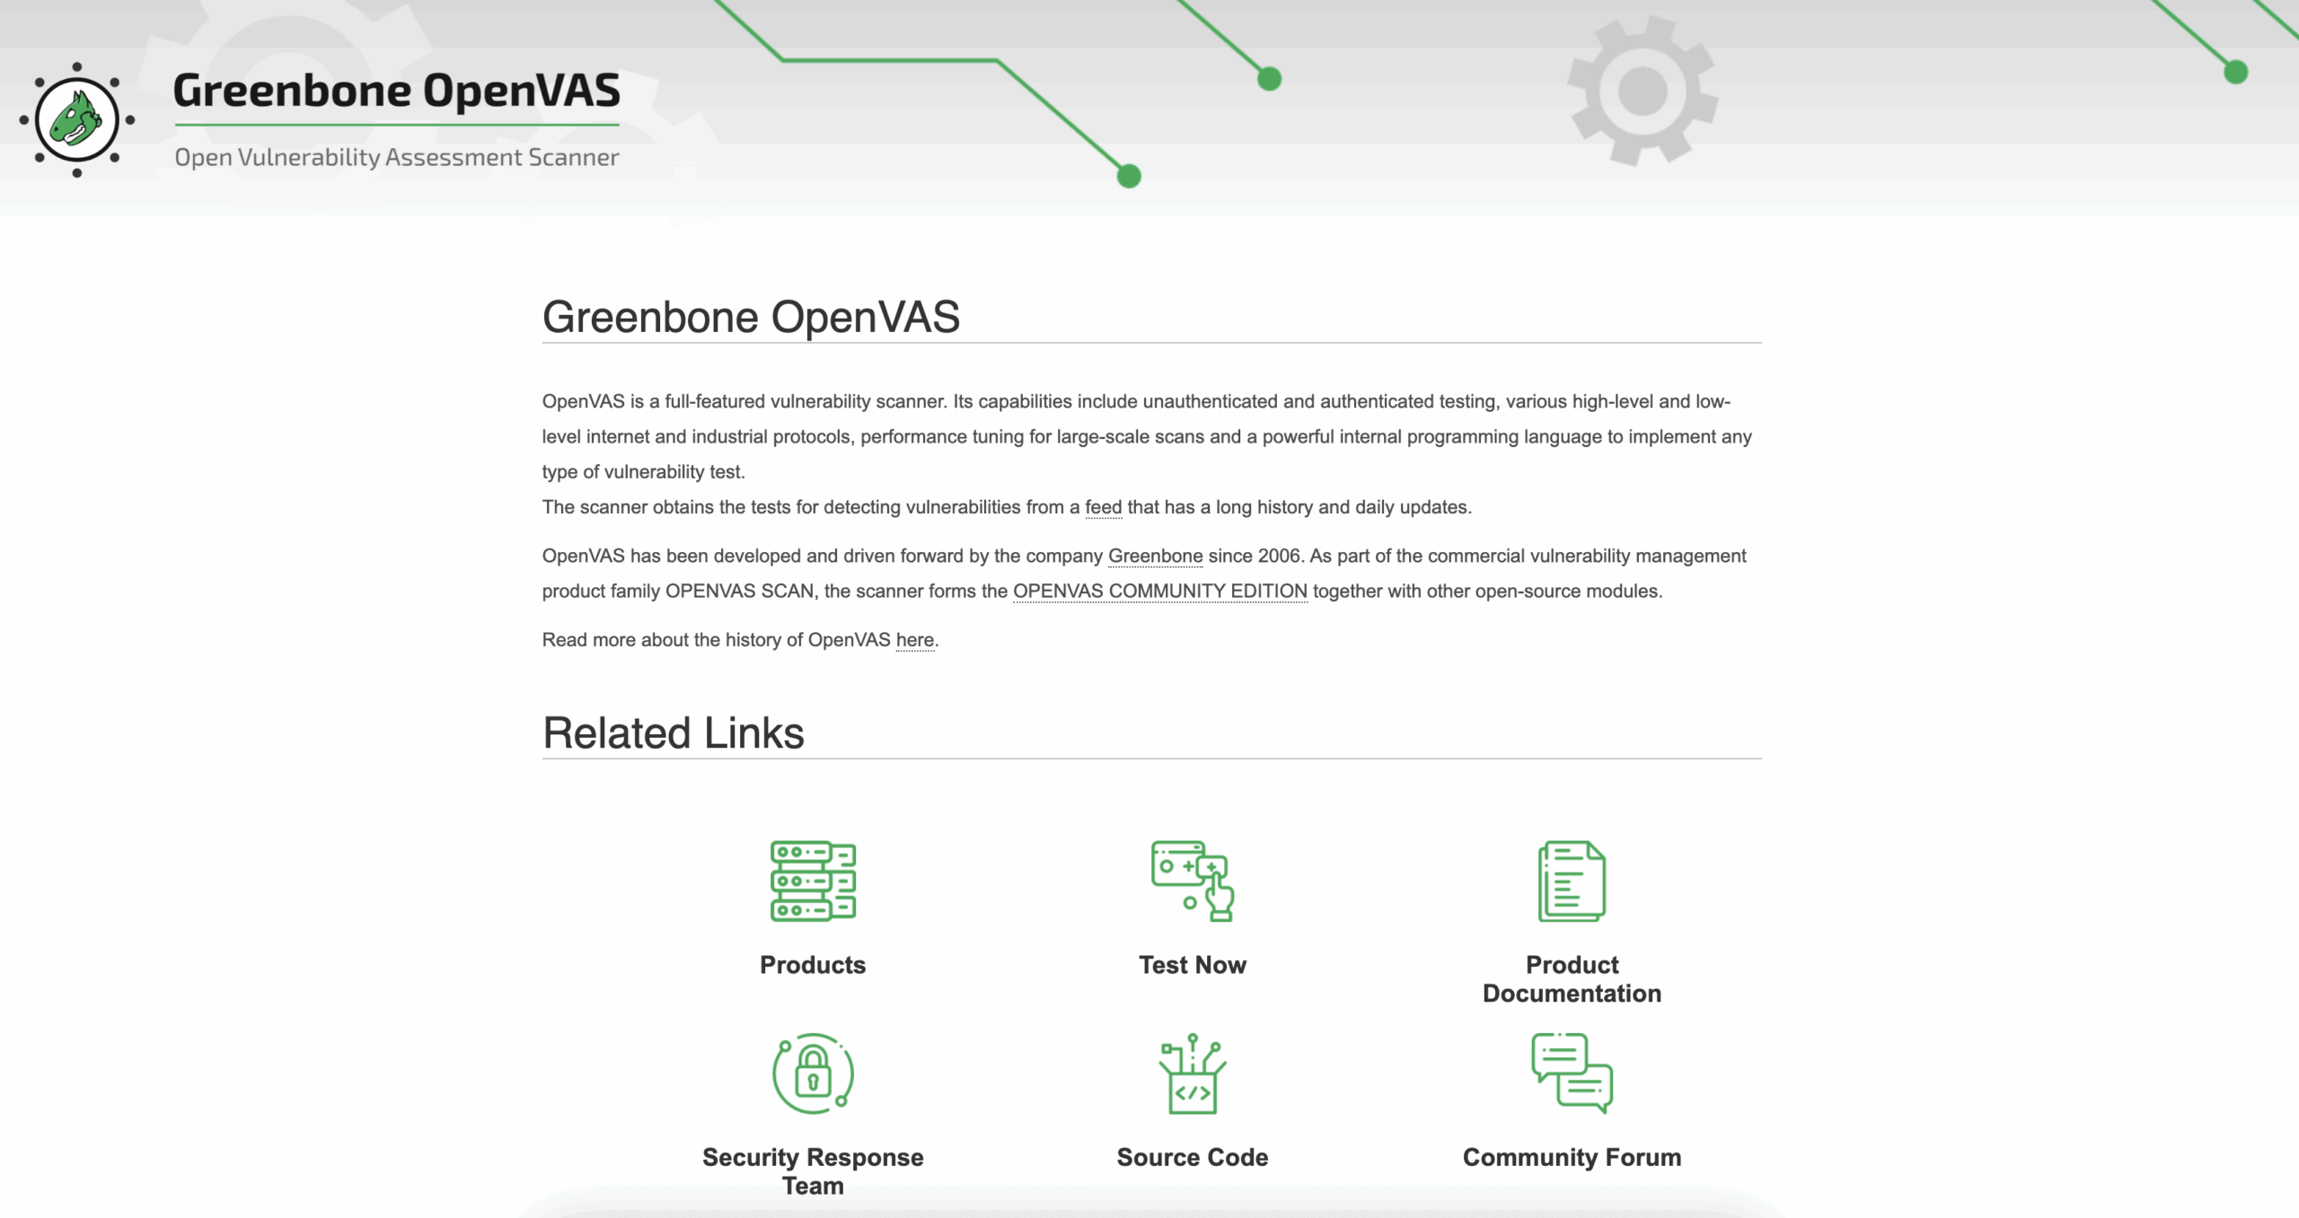Open the OPENVAS COMMUNITY EDITION link
The width and height of the screenshot is (2299, 1218).
1159,591
